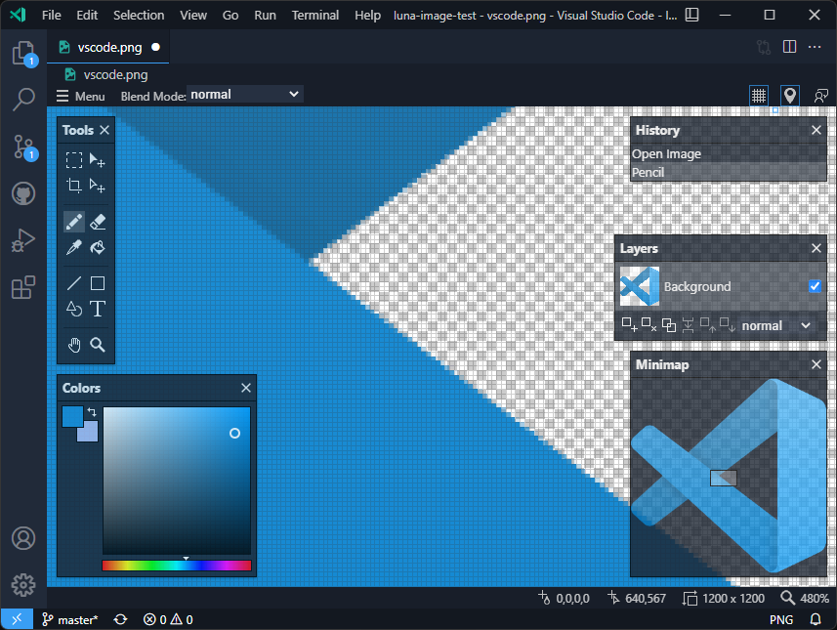The height and width of the screenshot is (630, 837).
Task: Toggle the location marker button
Action: click(790, 96)
